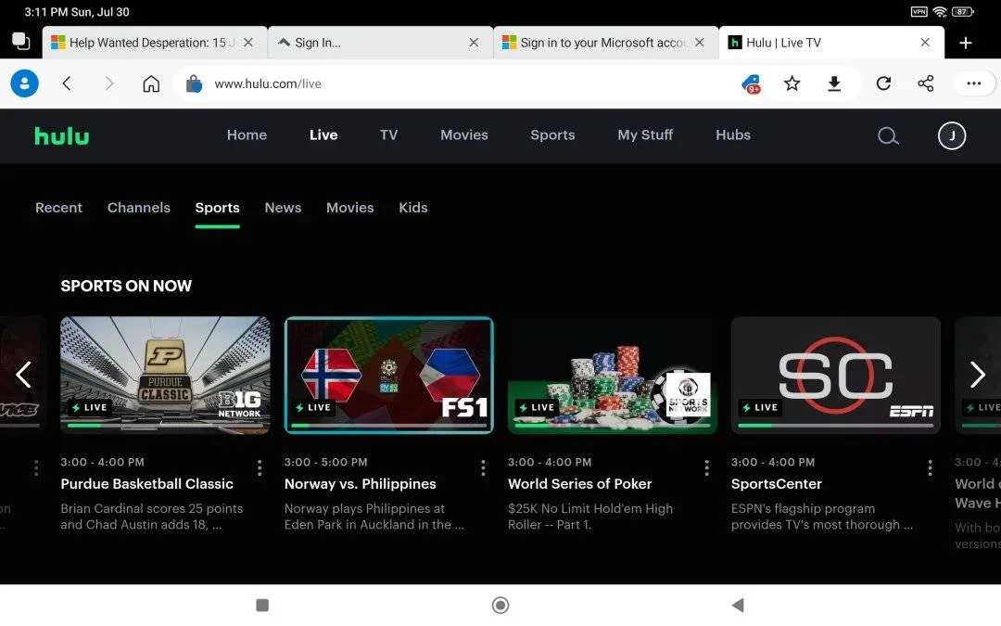Screen dimensions: 1001x626
Task: Go to Hulu Home
Action: pos(247,134)
